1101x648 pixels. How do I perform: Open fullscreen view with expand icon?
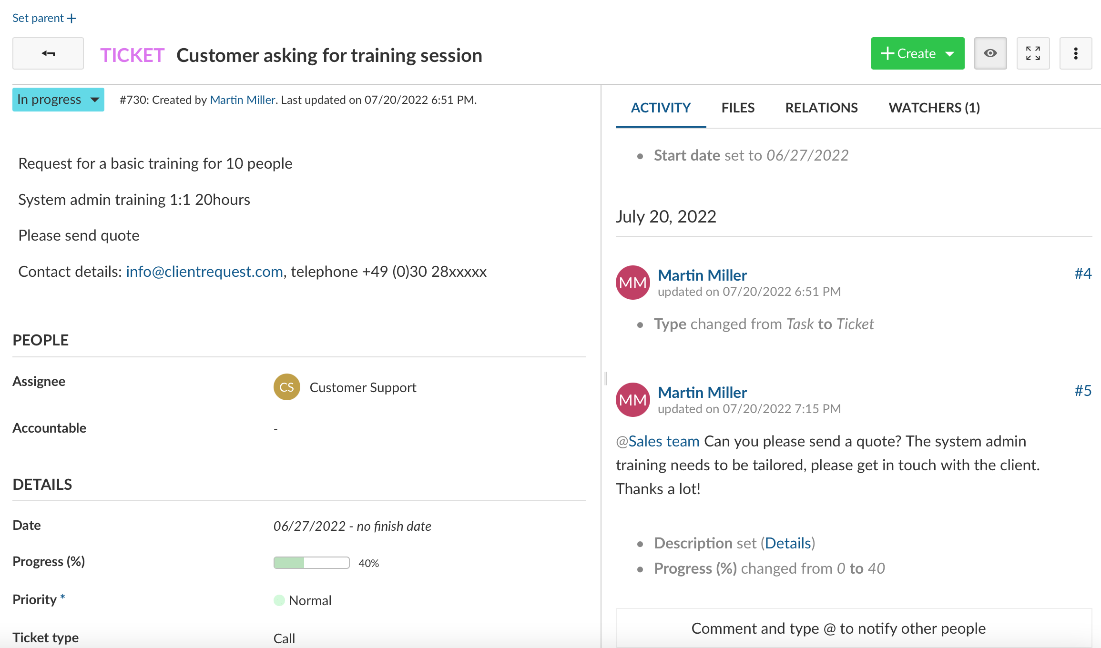[x=1033, y=53]
